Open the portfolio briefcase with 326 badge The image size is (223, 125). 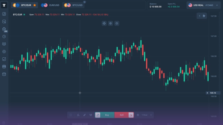pyautogui.click(x=4, y=29)
